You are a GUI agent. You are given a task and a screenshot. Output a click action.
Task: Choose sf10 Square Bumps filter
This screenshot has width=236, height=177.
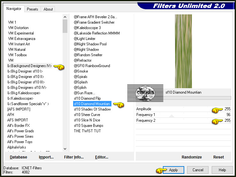[x=89, y=125]
